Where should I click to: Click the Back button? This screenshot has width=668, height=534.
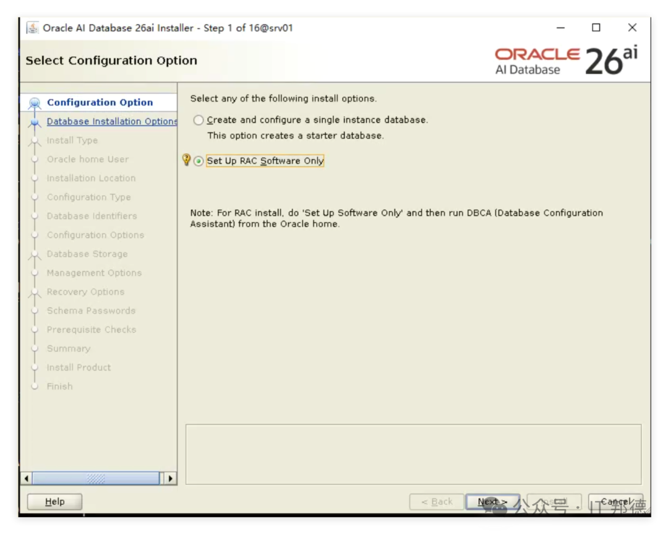tap(437, 502)
